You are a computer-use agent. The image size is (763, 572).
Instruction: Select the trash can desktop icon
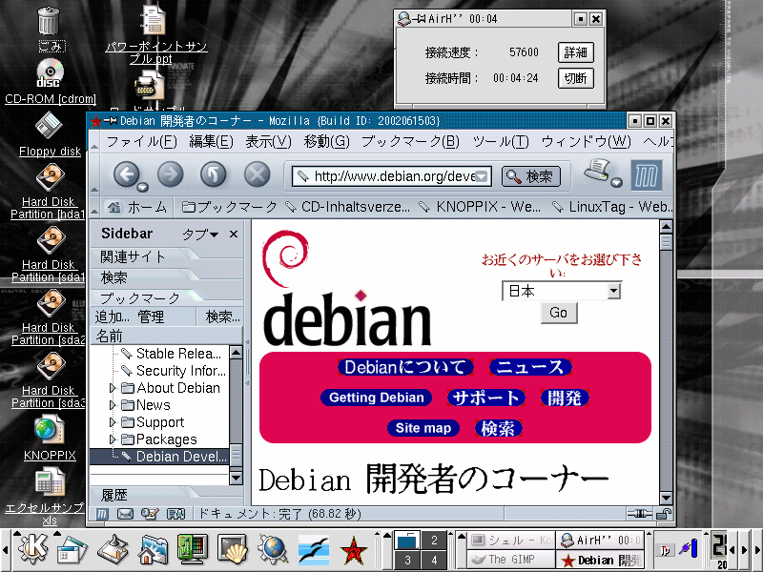50,21
